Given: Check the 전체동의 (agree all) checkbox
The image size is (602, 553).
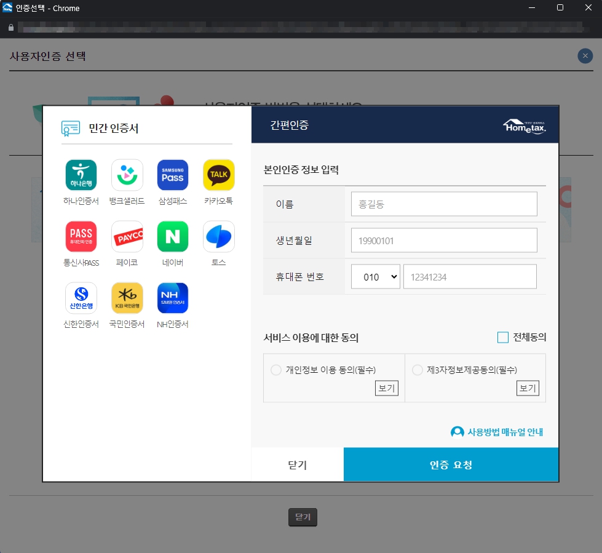Looking at the screenshot, I should pos(502,337).
